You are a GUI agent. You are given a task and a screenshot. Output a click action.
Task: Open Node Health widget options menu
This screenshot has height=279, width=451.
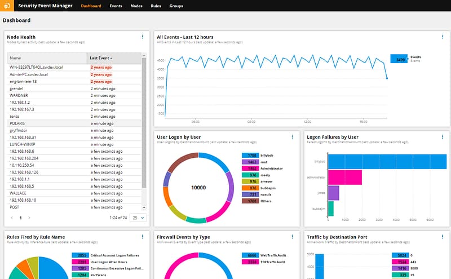pos(143,37)
